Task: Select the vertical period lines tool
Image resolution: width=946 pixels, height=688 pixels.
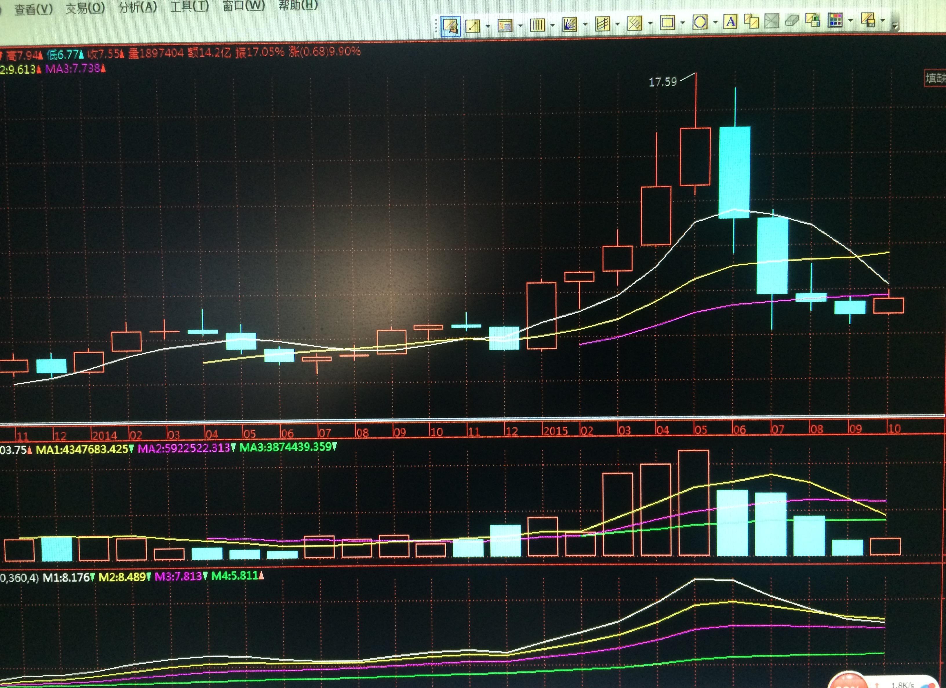Action: tap(537, 25)
